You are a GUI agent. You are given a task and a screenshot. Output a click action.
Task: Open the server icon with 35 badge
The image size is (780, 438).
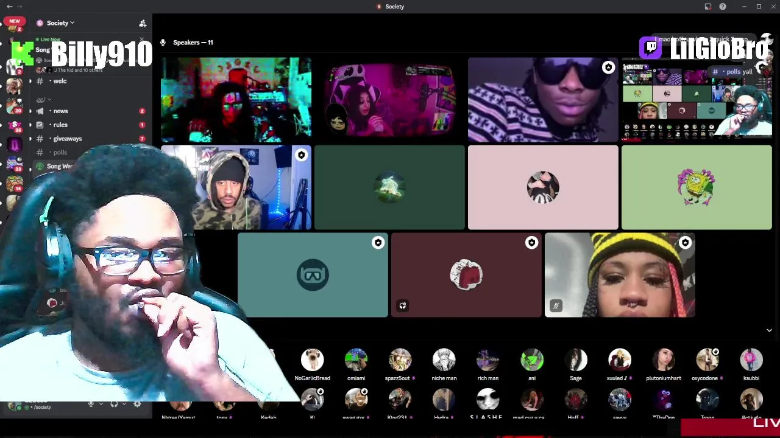pyautogui.click(x=15, y=125)
